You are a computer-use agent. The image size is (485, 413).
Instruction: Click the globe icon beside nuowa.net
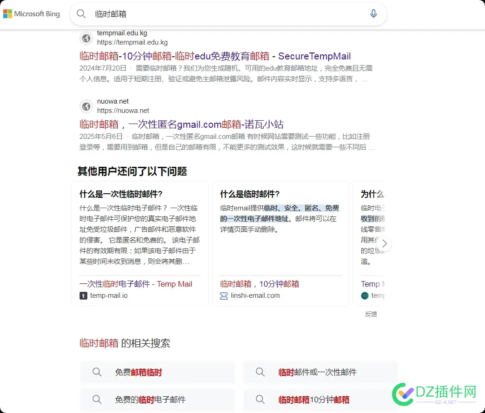(86, 106)
